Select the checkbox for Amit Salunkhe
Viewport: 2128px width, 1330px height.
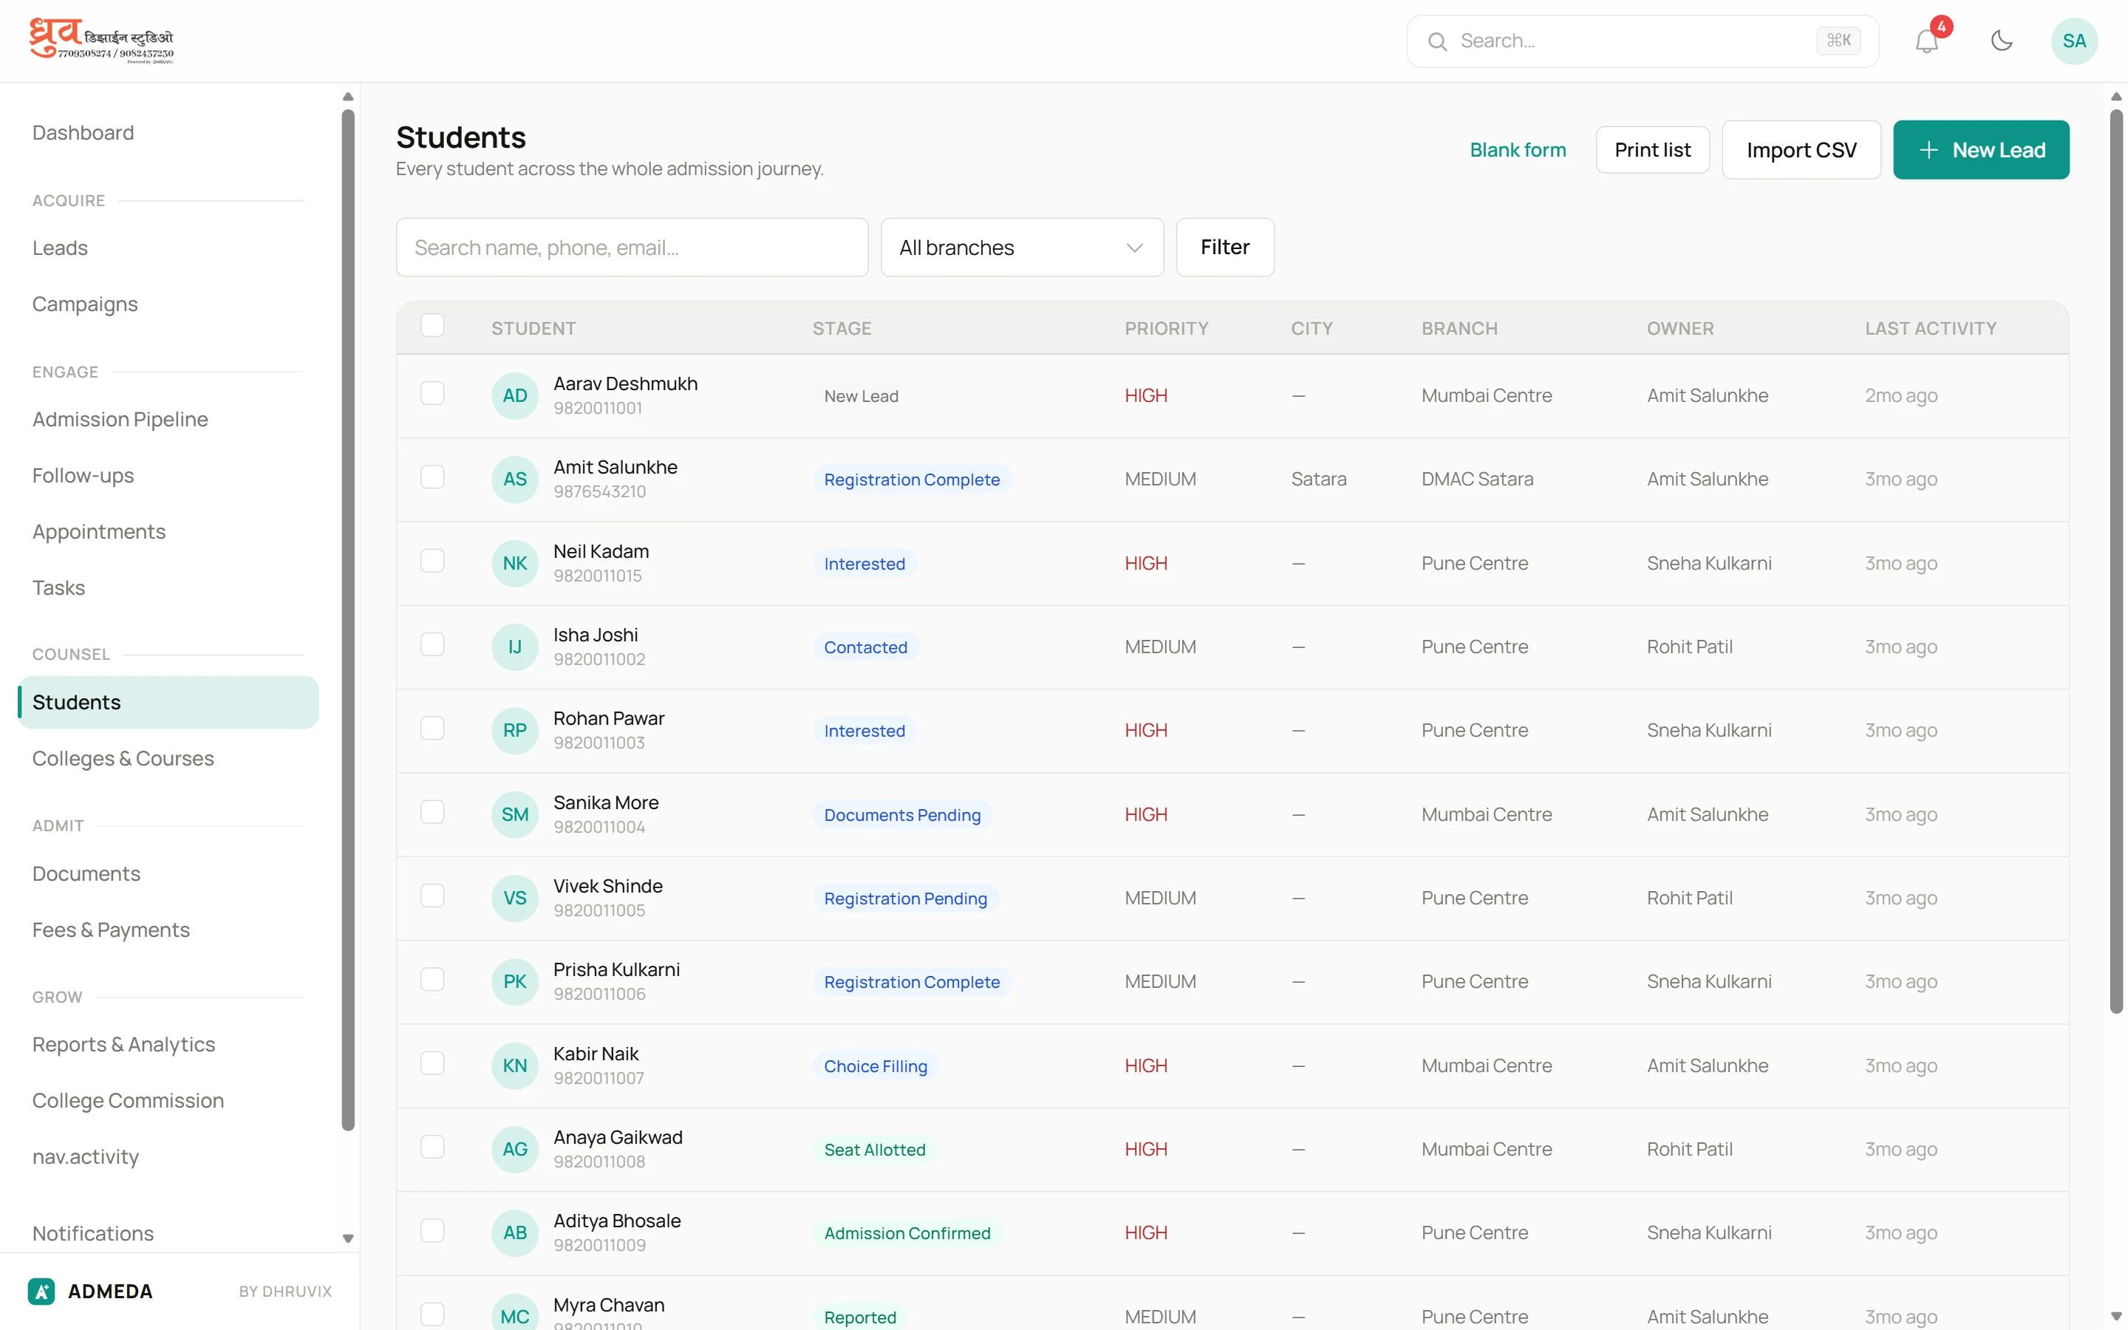click(x=432, y=477)
